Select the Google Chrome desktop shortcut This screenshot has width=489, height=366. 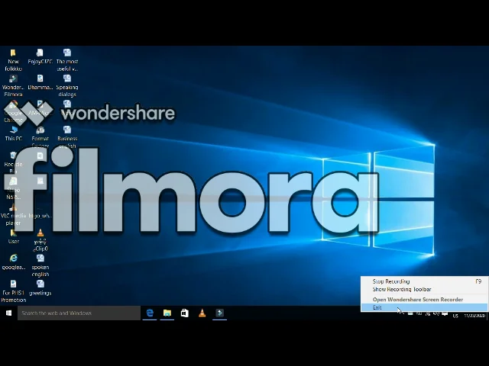(13, 112)
